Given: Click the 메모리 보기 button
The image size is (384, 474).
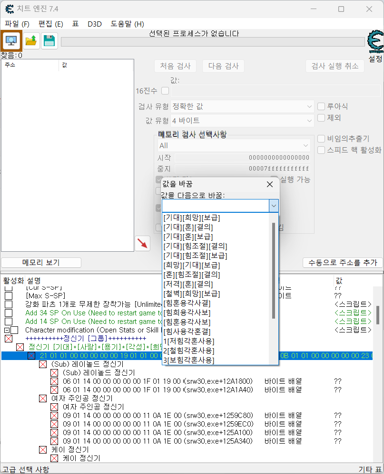Looking at the screenshot, I should tap(41, 263).
